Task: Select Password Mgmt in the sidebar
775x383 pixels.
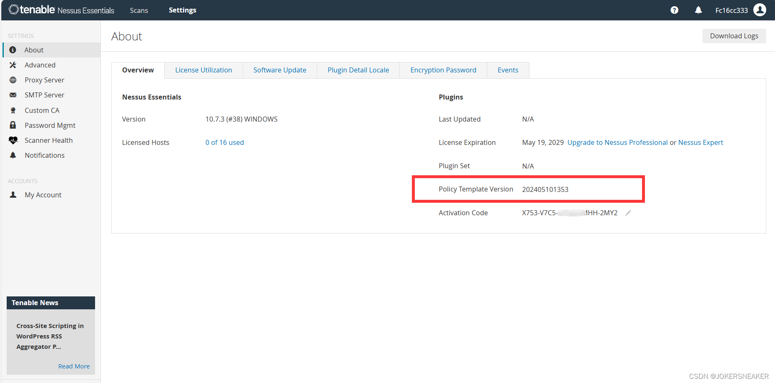Action: pos(52,125)
